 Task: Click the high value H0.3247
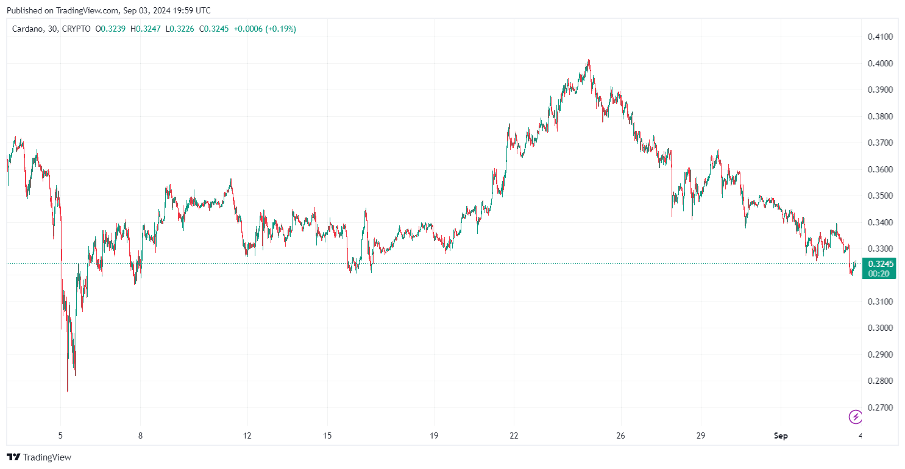tap(146, 29)
